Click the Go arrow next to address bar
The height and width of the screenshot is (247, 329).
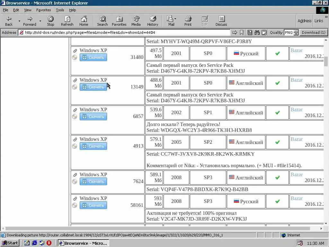pyautogui.click(x=235, y=32)
